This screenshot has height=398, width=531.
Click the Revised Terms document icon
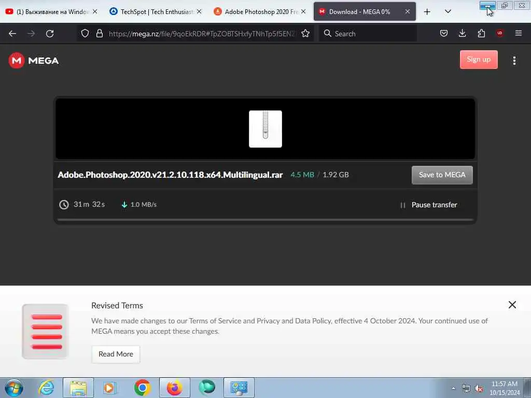point(46,331)
